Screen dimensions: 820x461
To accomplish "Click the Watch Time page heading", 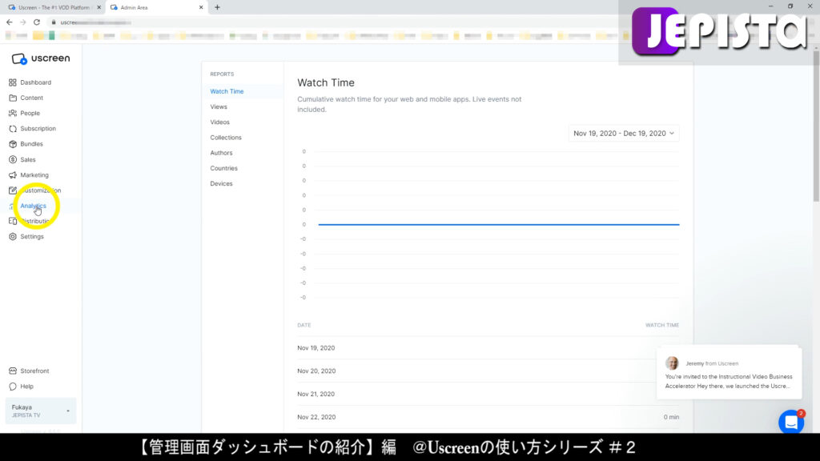I will pos(326,82).
